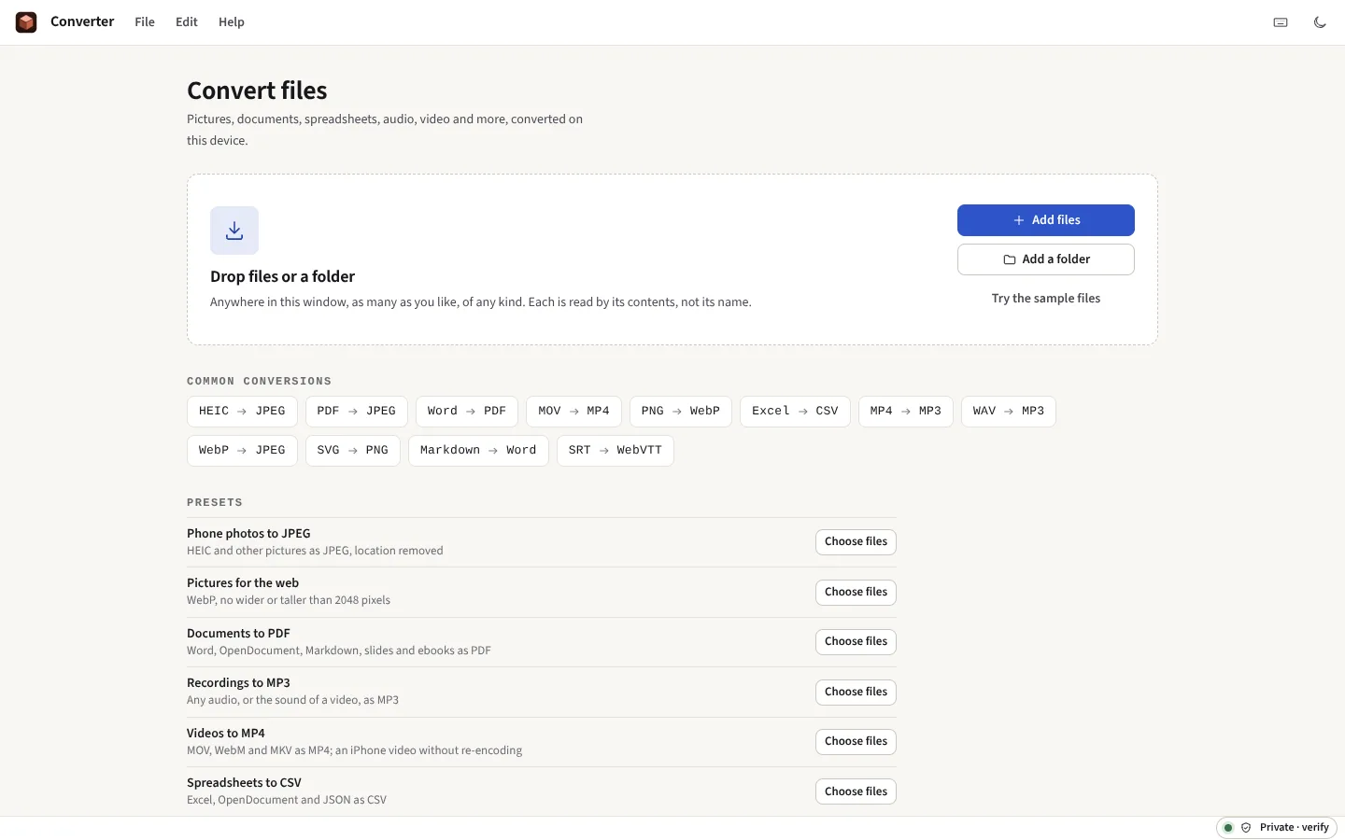This screenshot has height=840, width=1345.
Task: Select the PDF to JPEG conversion chip
Action: pyautogui.click(x=356, y=412)
